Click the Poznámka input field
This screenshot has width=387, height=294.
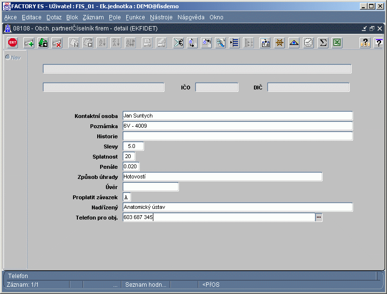point(238,126)
